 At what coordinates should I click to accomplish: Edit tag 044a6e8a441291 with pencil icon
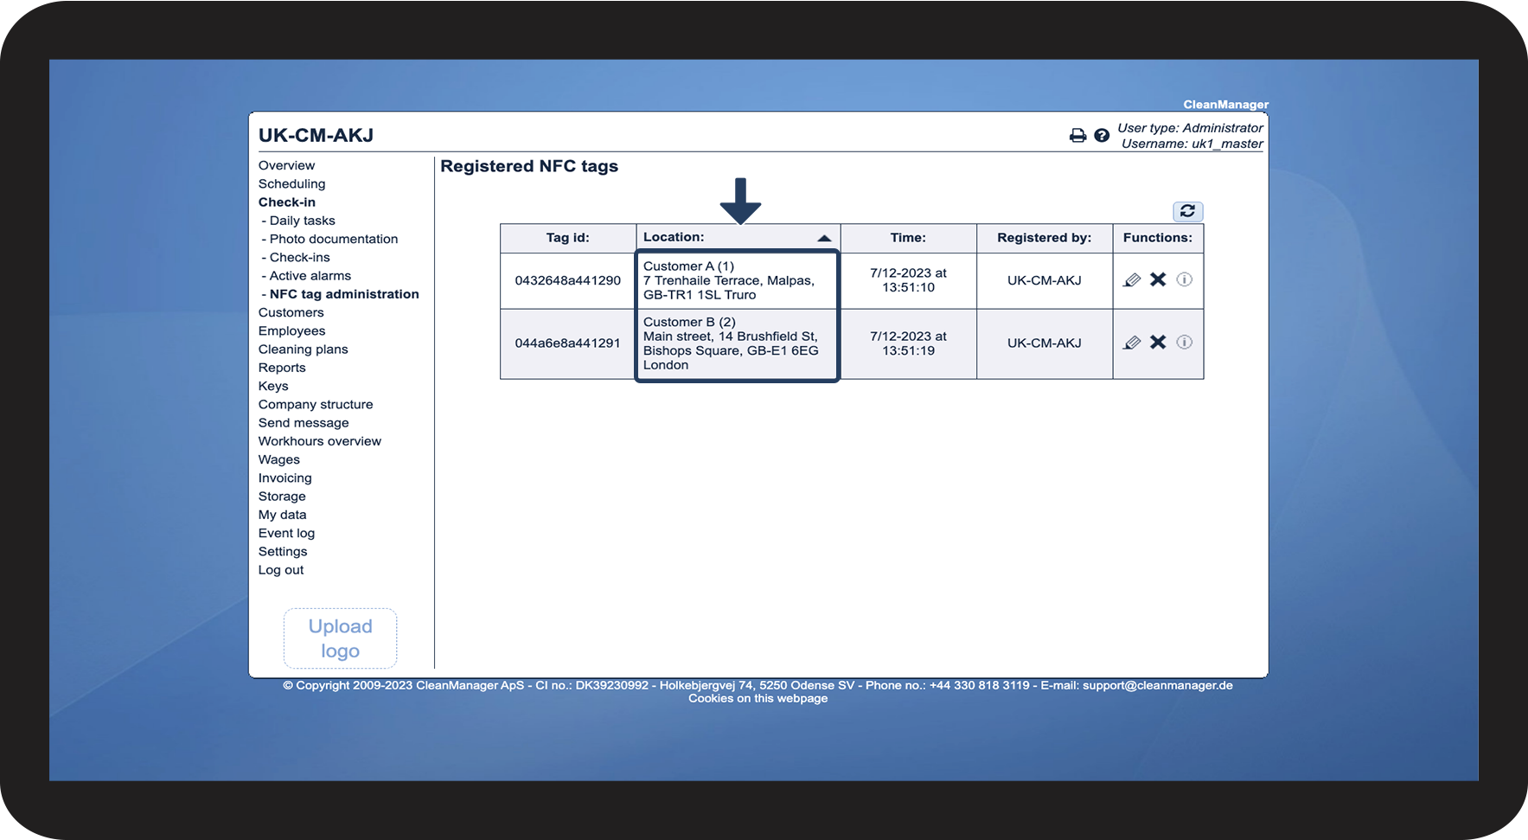coord(1132,343)
